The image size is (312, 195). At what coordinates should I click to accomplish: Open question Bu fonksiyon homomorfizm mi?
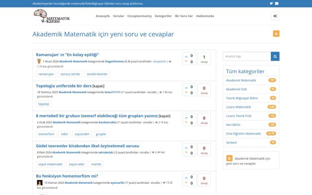67,176
